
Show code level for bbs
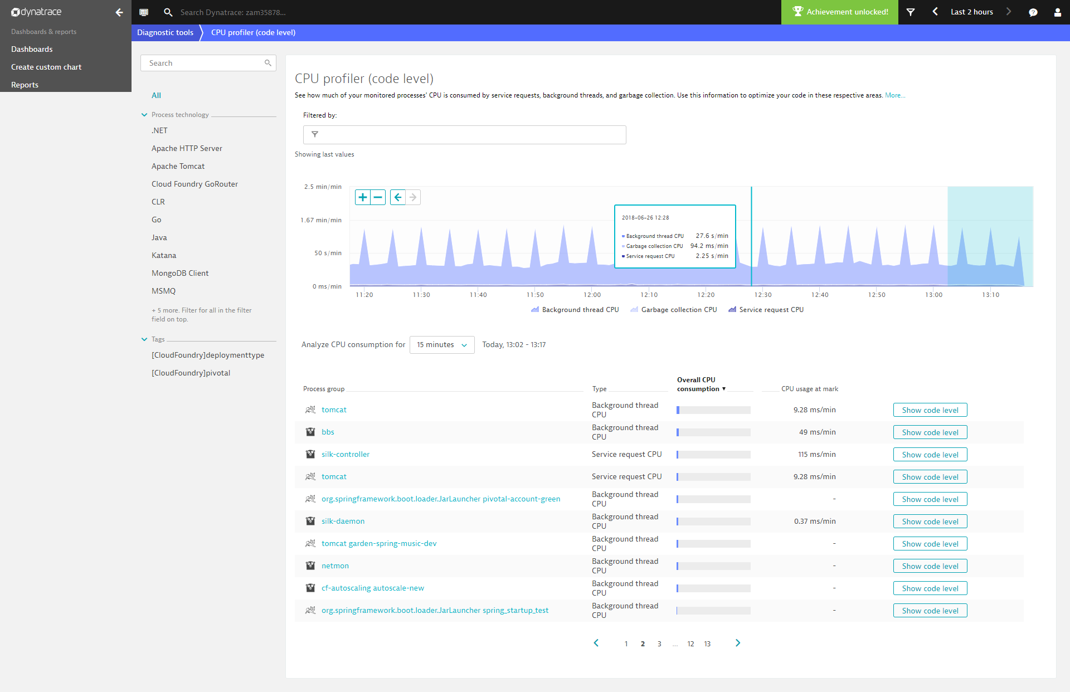click(930, 432)
